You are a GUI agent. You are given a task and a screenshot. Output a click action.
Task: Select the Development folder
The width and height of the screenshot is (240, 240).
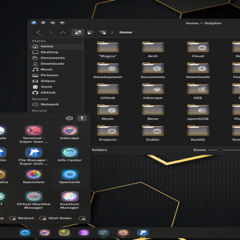[108, 71]
